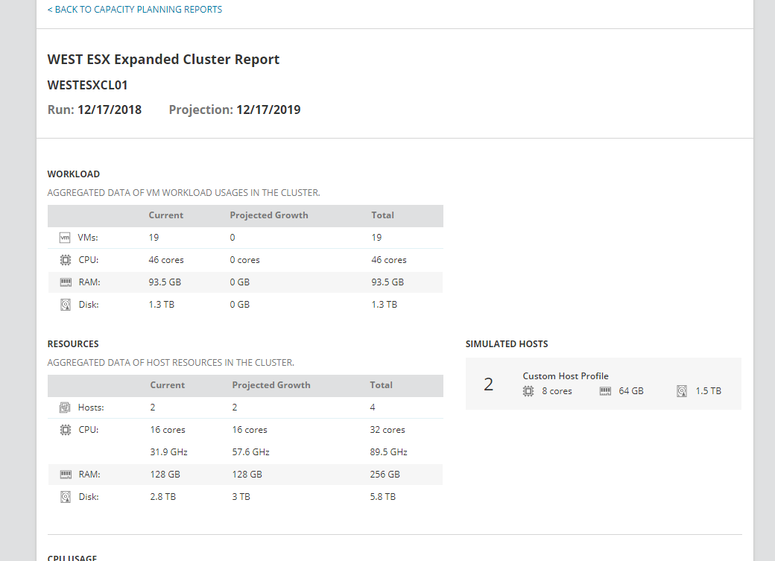
Task: Click the run date 12/17/2018
Action: coord(110,110)
